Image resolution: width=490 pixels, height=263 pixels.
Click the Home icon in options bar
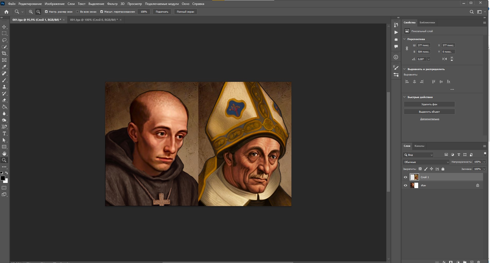(6, 12)
